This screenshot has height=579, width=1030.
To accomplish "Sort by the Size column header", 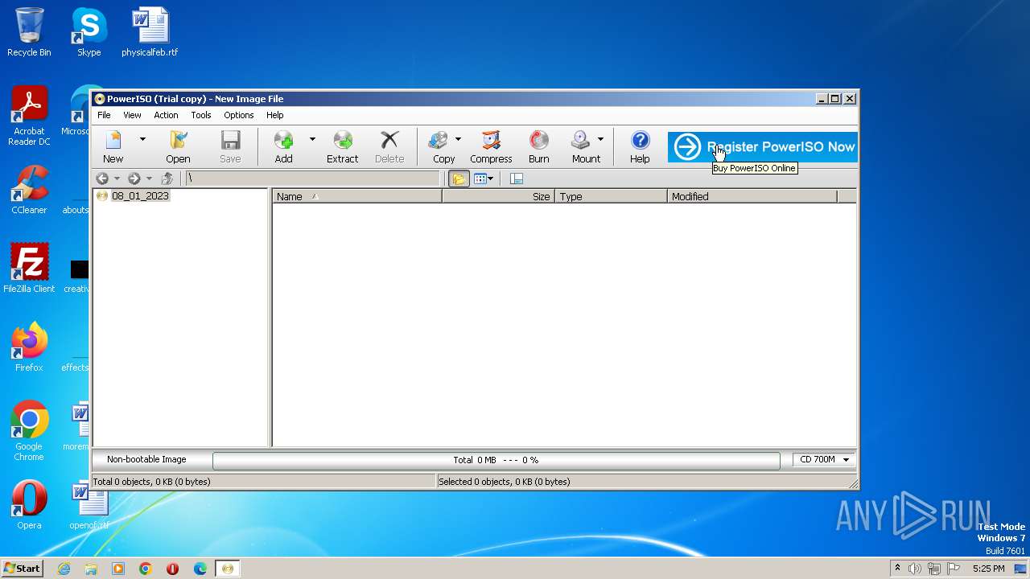I will 498,196.
